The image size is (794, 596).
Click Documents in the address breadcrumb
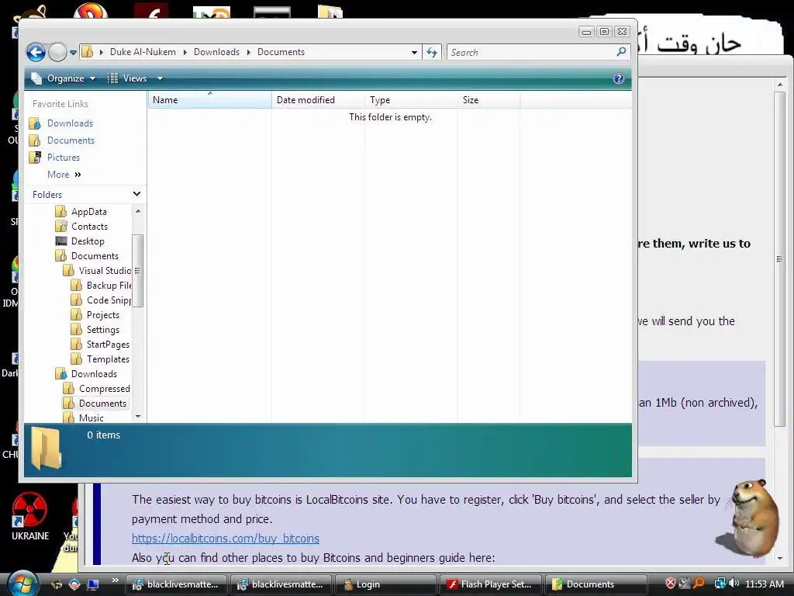(x=281, y=52)
